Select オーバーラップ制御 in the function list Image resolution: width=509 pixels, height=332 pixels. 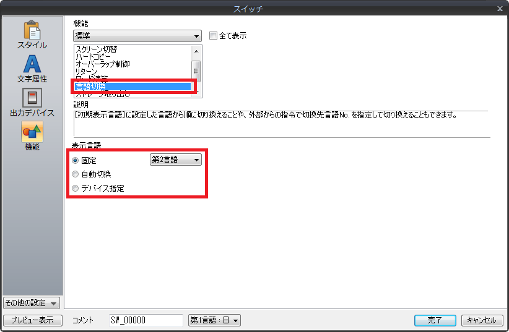click(103, 64)
